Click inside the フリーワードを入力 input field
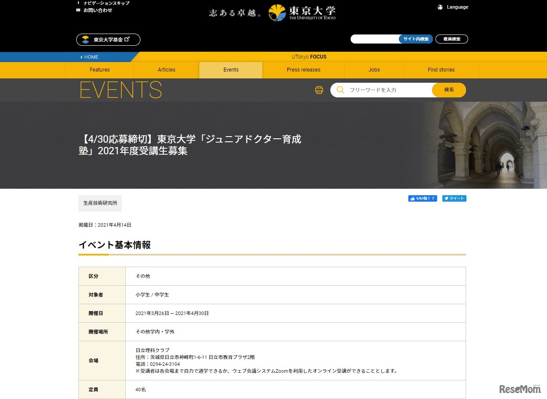 [x=383, y=90]
